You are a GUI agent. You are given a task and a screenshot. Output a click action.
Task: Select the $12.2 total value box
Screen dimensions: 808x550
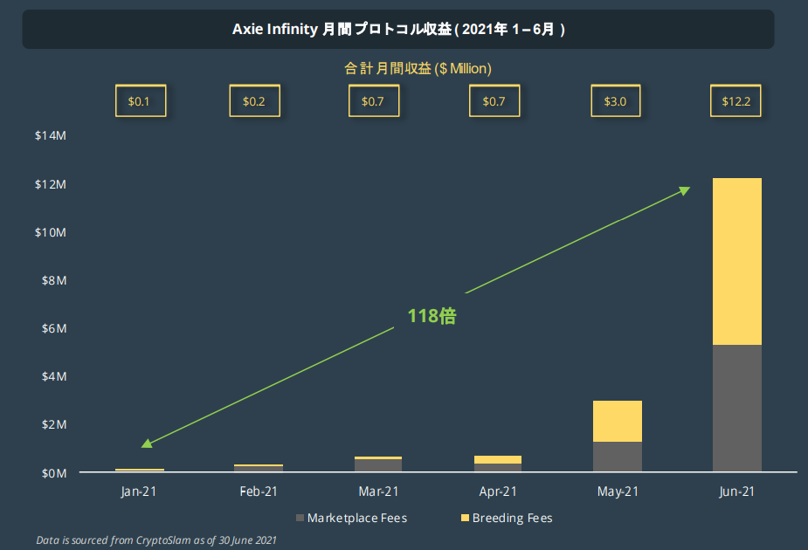click(x=735, y=101)
